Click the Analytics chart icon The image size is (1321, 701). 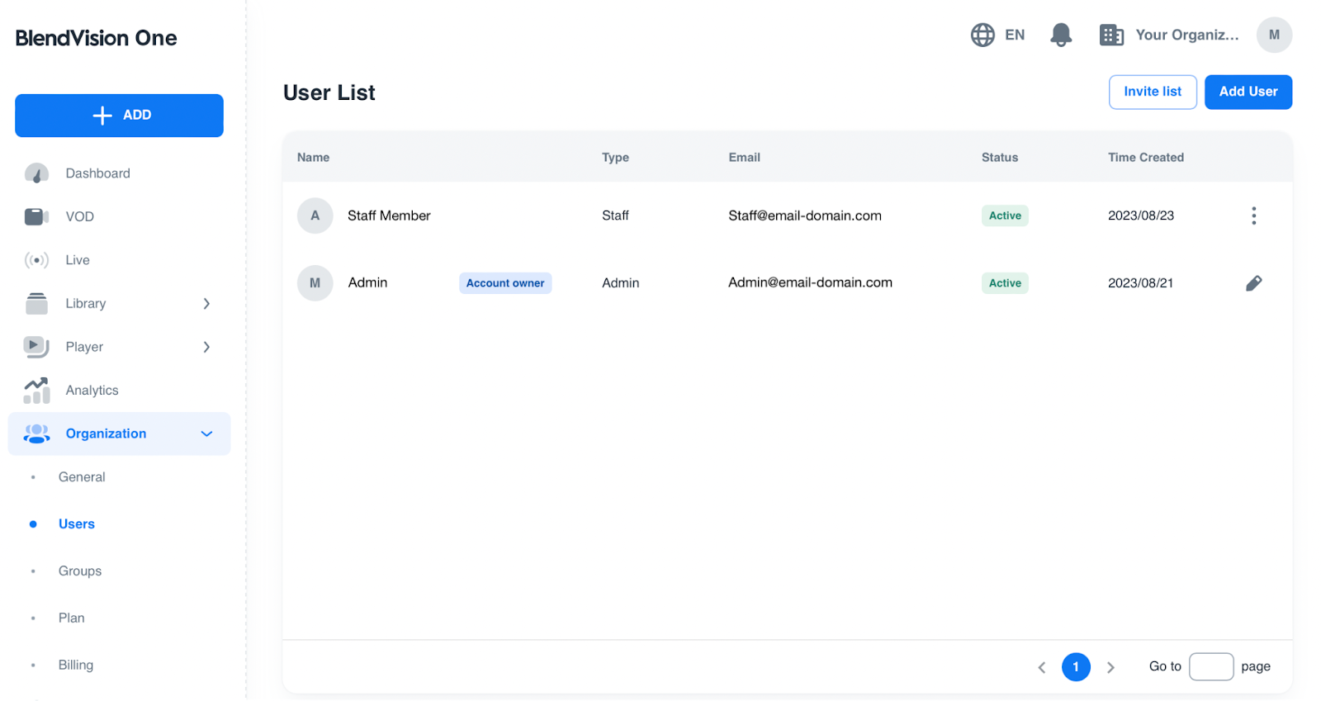point(36,391)
